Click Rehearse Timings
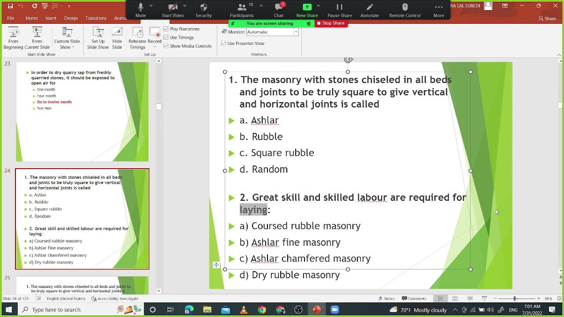The height and width of the screenshot is (317, 564). pyautogui.click(x=137, y=38)
